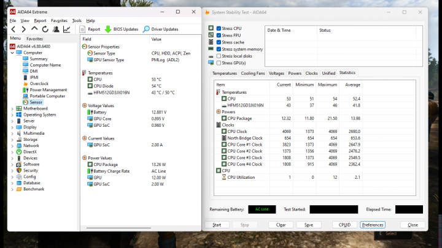
Task: Expand the Network tree node
Action: [x=12, y=146]
